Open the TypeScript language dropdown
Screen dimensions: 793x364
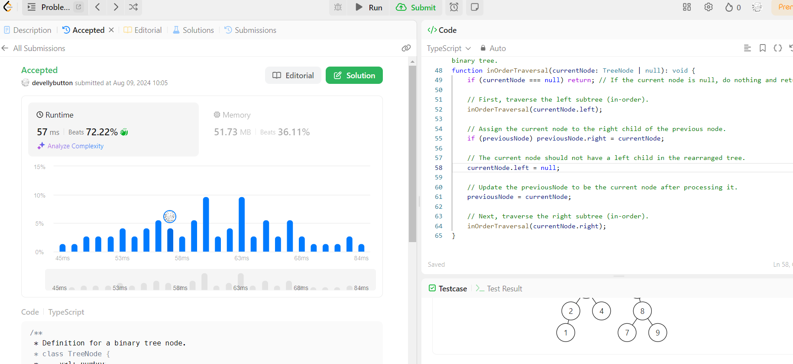pos(449,48)
